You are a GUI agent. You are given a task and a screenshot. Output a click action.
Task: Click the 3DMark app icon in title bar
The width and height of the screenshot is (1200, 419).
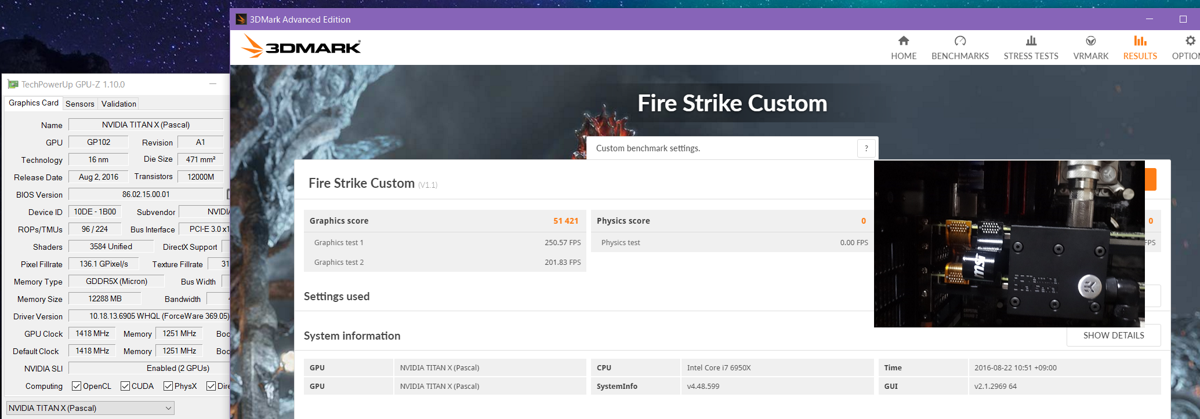(241, 19)
